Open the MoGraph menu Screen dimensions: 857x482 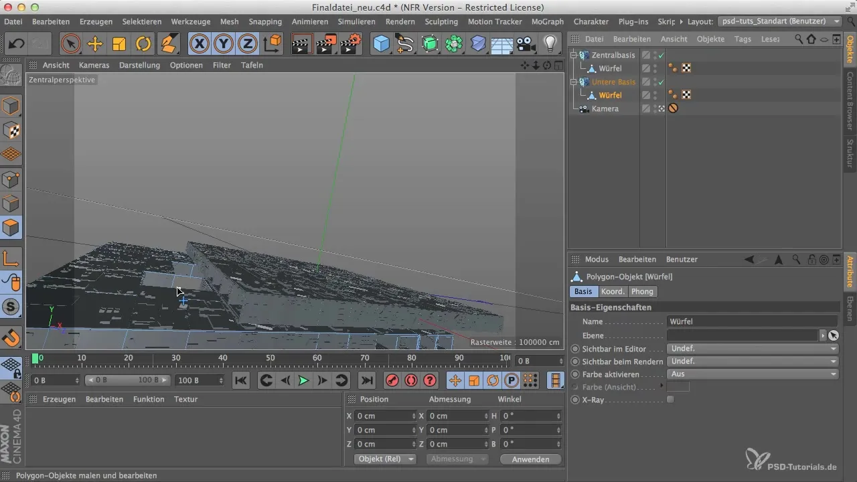coord(547,21)
